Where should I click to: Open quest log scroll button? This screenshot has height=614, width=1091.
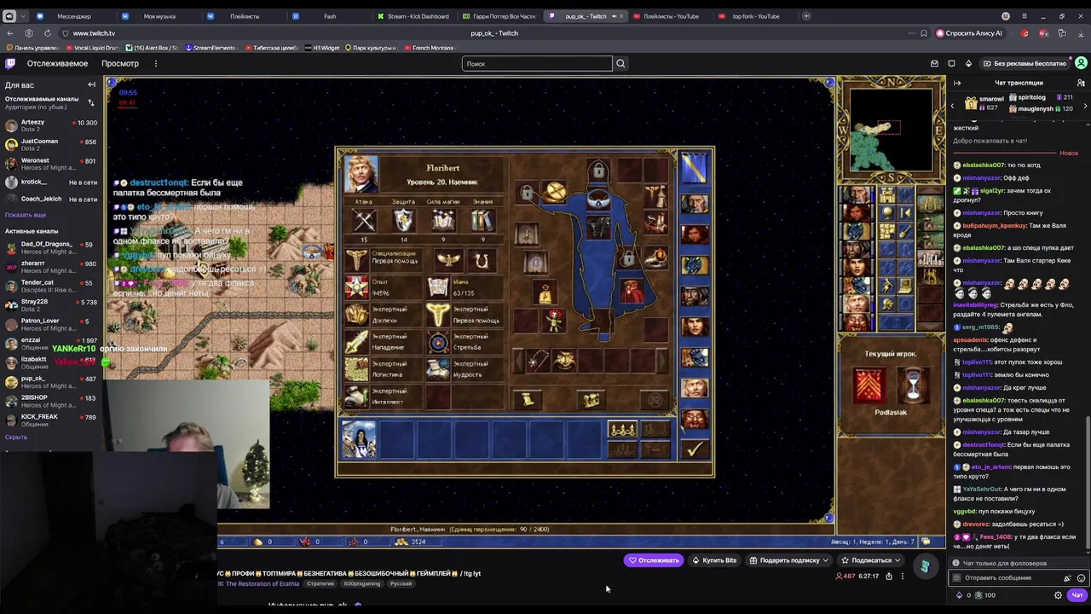[x=528, y=399]
